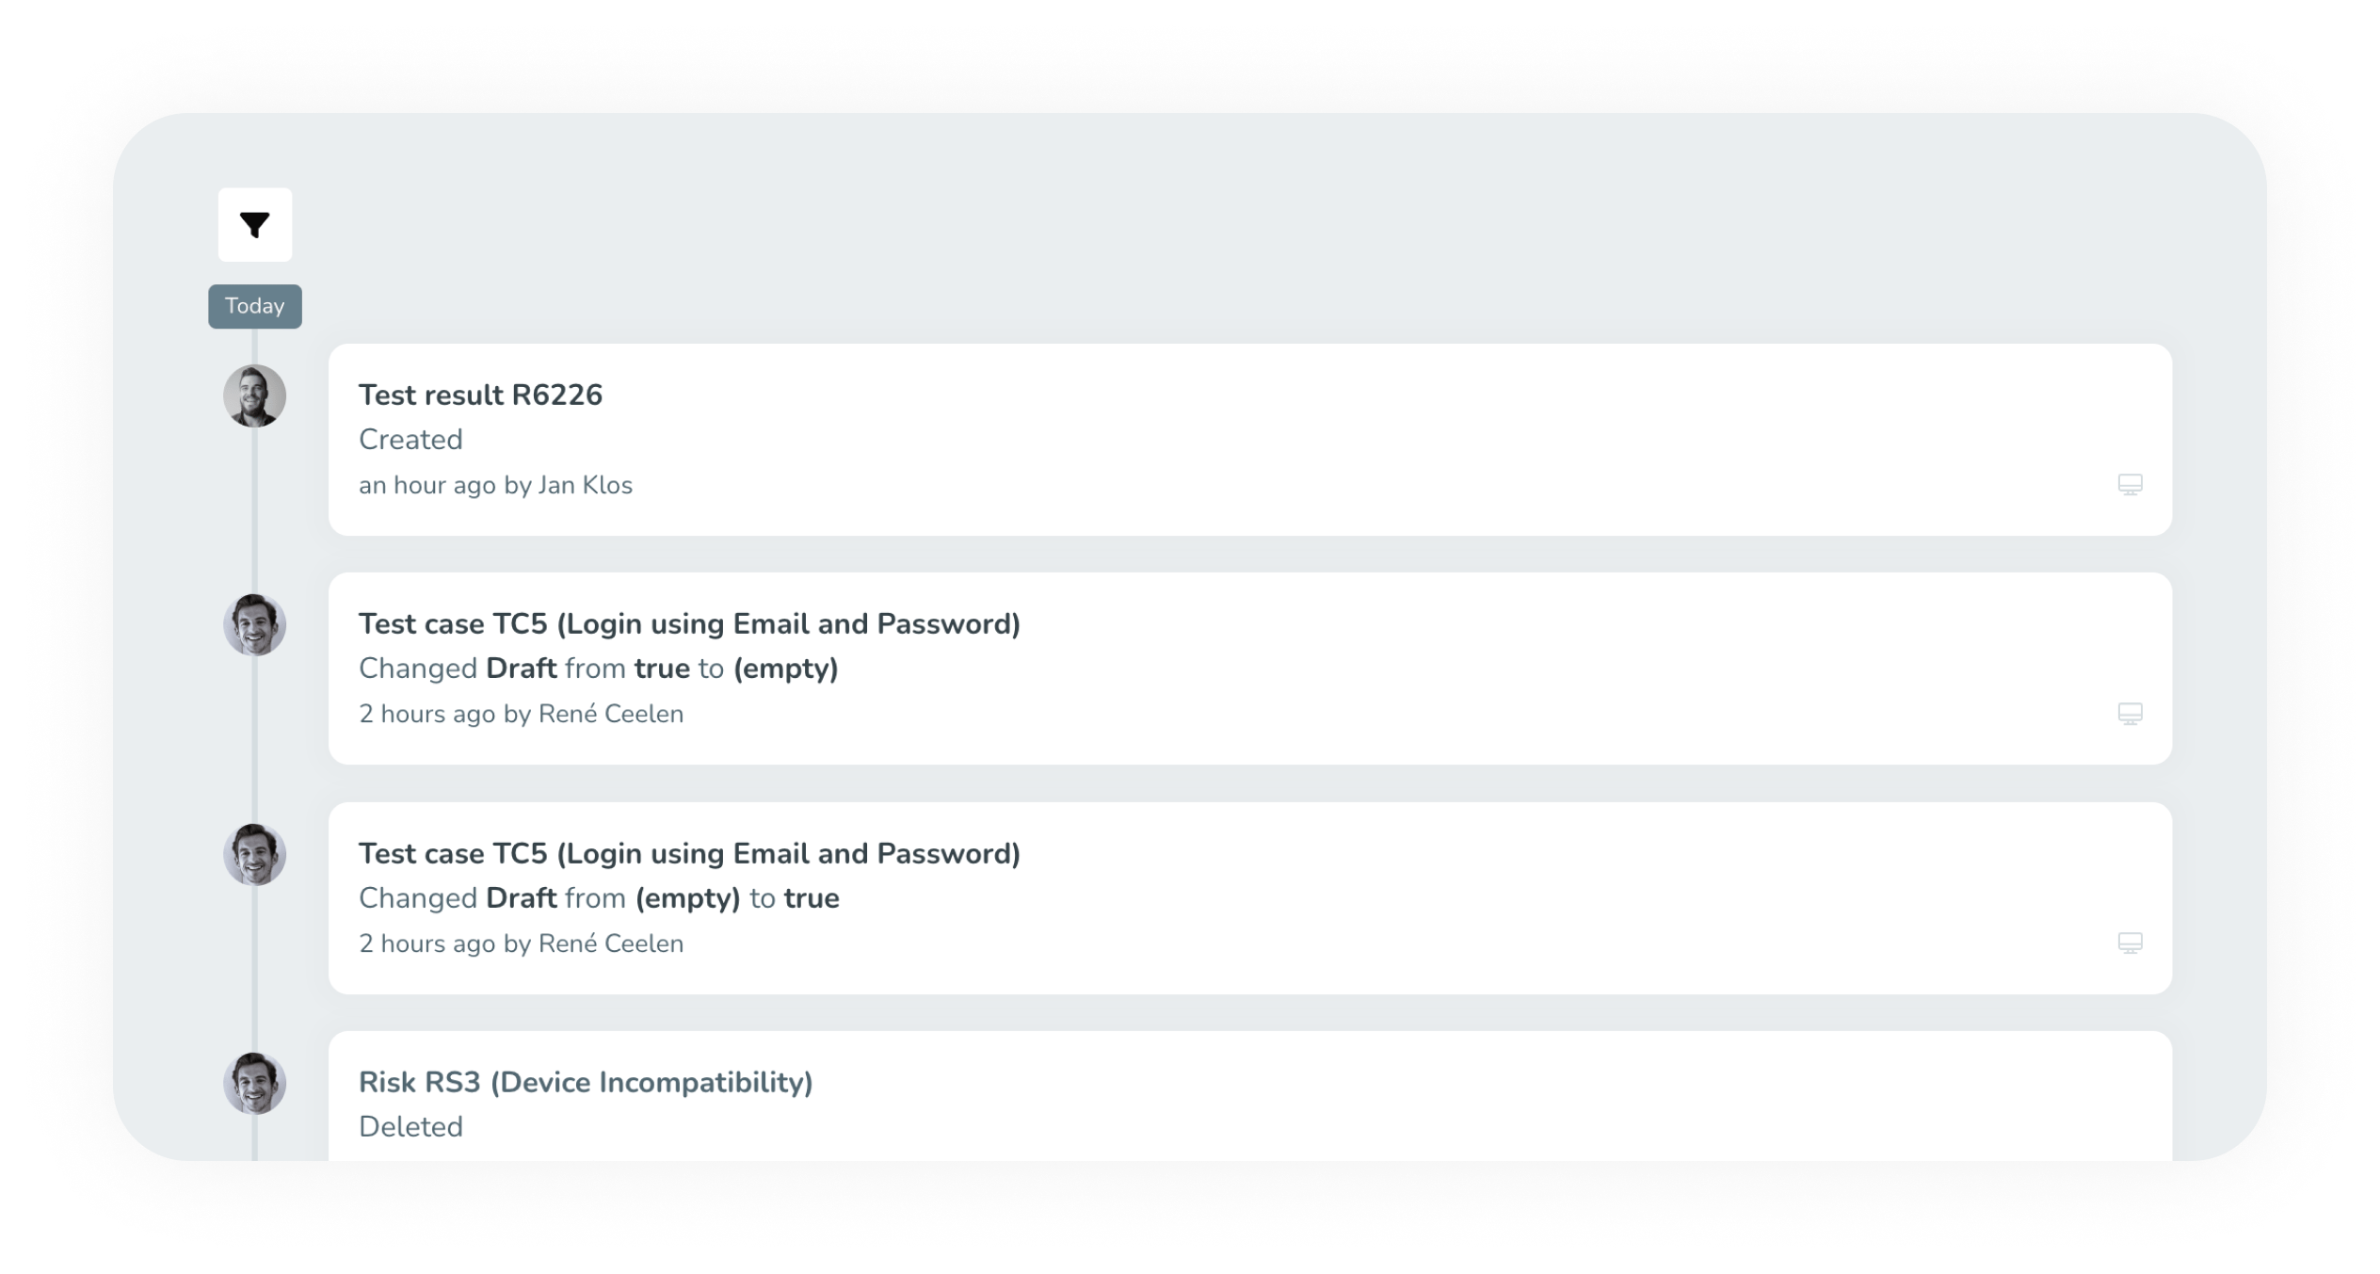Screen dimensions: 2380x1274
Task: Open Test result R6226 entry
Action: 480,395
